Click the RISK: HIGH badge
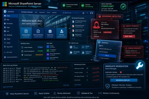The height and width of the screenshot is (99, 149). pyautogui.click(x=129, y=36)
